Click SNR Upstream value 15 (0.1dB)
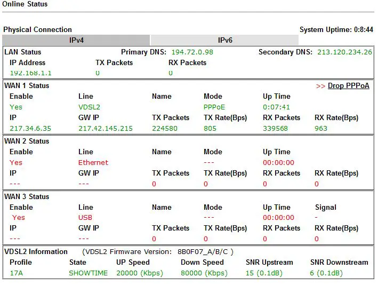 click(264, 273)
